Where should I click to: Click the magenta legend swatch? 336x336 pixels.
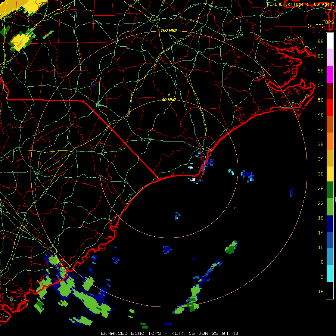click(330, 74)
